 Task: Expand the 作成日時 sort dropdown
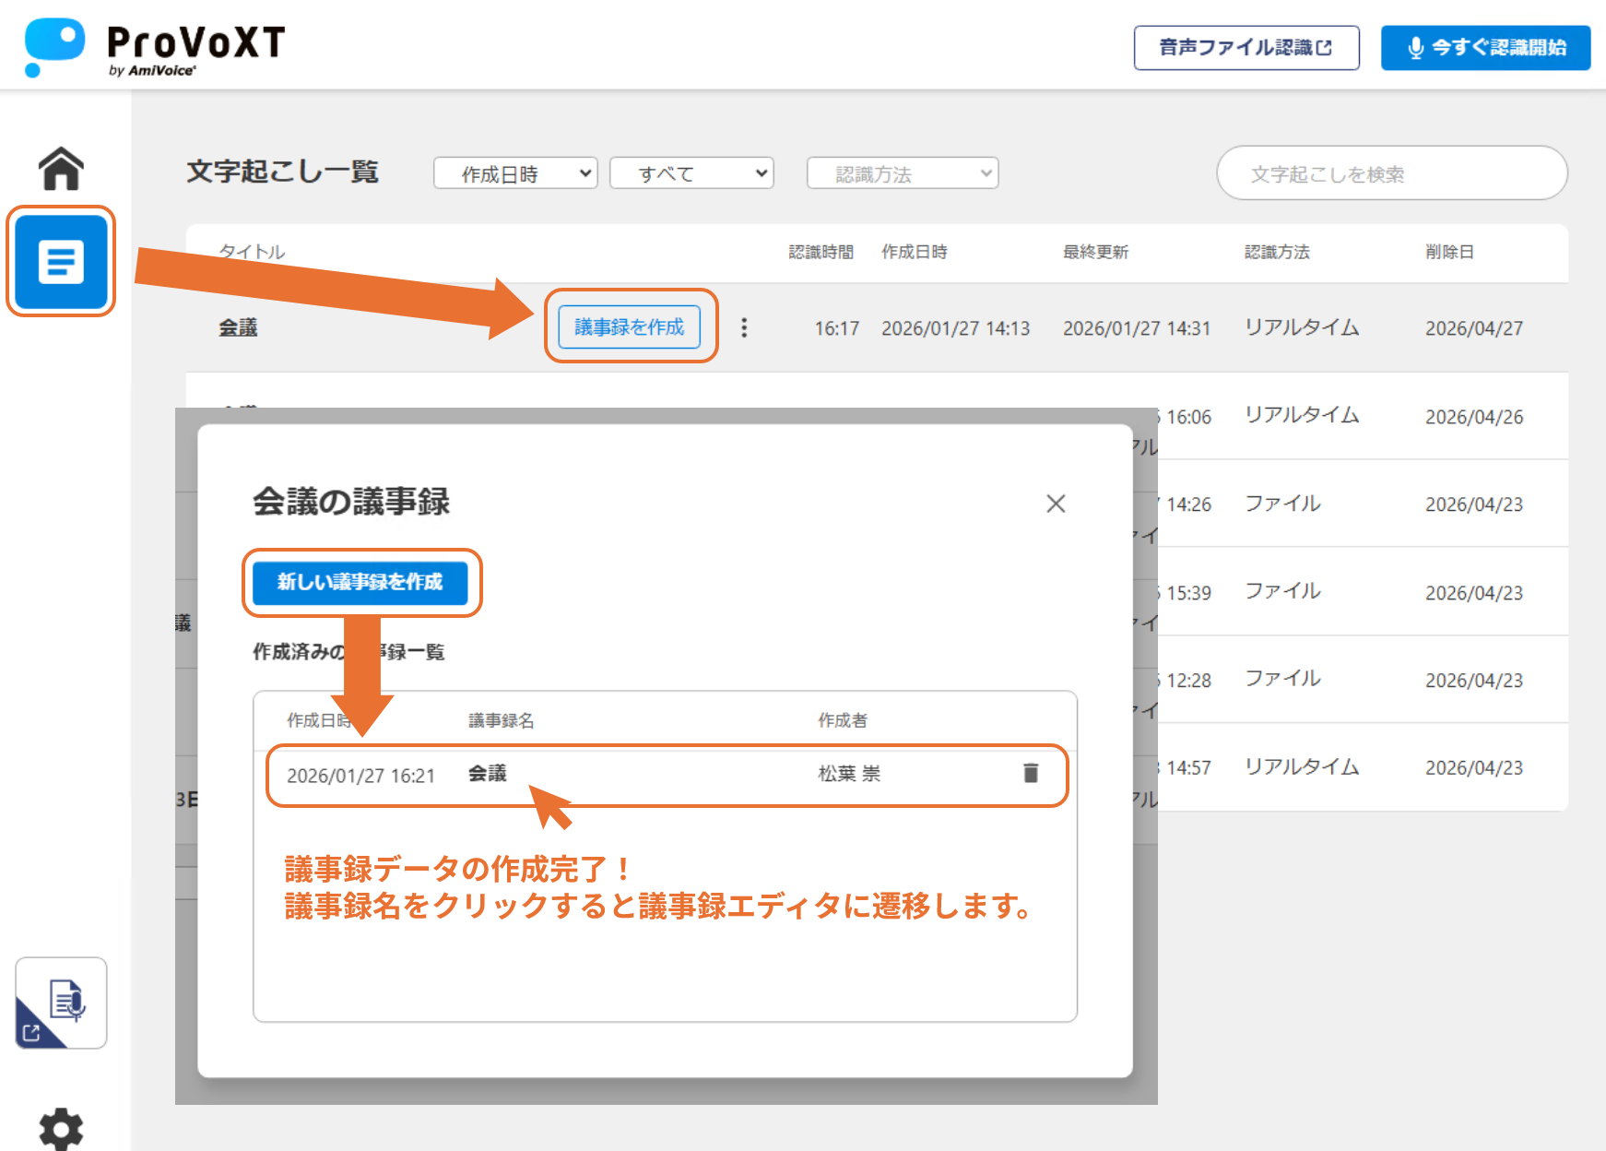coord(515,173)
